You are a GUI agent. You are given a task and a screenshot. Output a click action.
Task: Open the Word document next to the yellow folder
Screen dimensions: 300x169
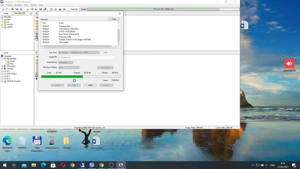pos(96,142)
